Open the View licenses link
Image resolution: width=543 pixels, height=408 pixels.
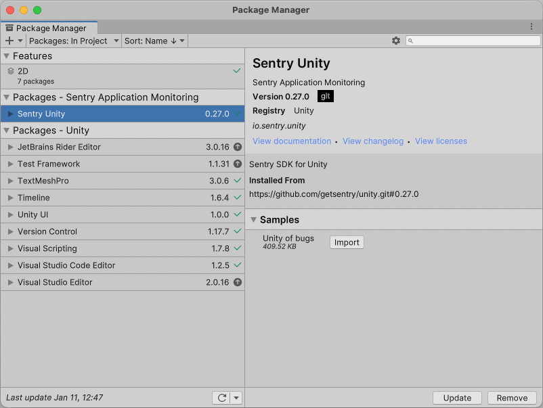pos(441,141)
